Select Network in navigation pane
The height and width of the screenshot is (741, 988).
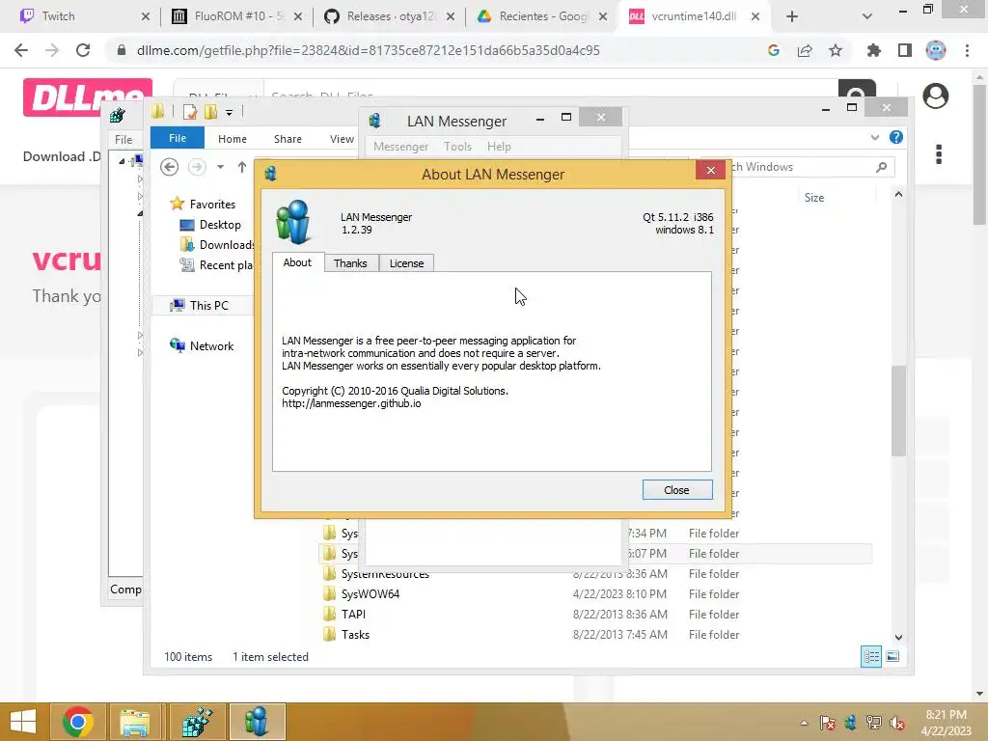(x=211, y=346)
